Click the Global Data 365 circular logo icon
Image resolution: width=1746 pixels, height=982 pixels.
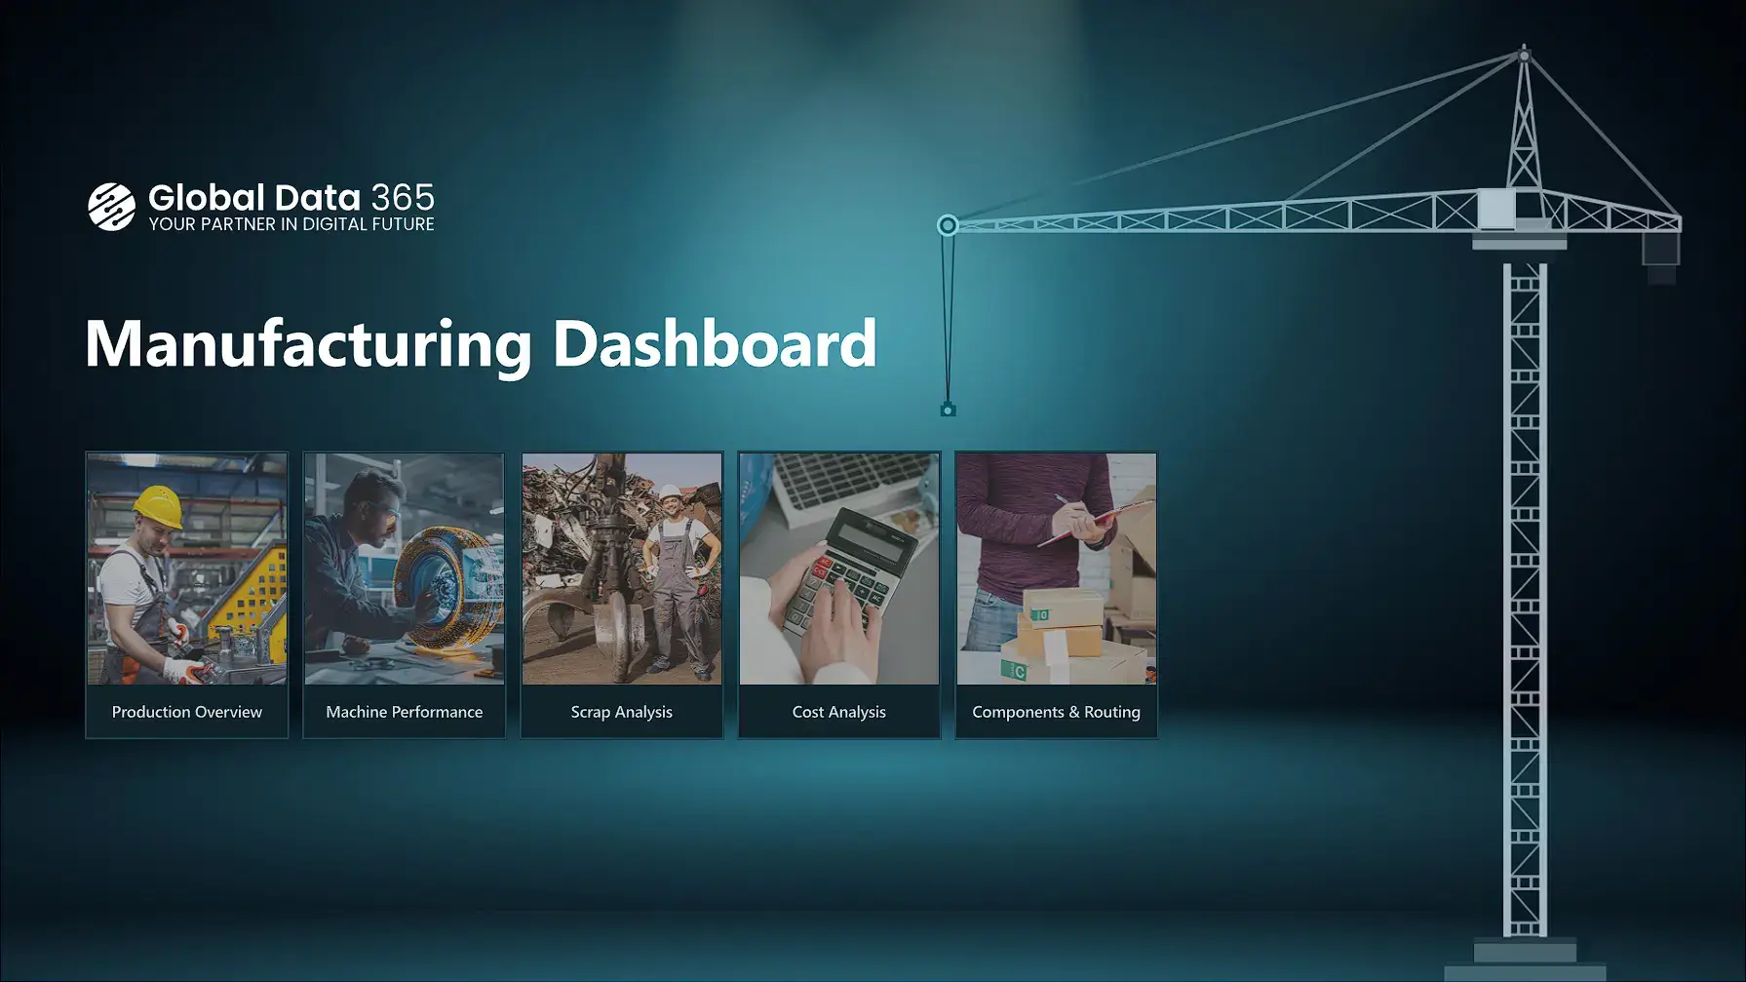pyautogui.click(x=112, y=207)
